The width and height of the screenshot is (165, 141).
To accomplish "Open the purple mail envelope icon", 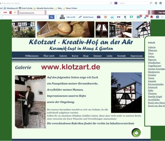I will [x=99, y=17].
